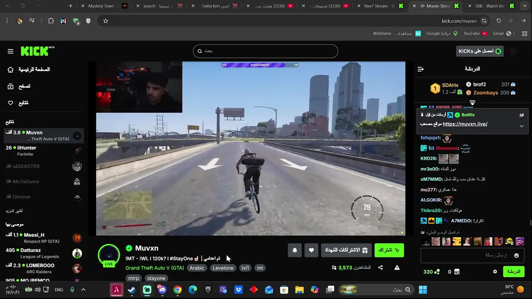Image resolution: width=532 pixels, height=299 pixels.
Task: Toggle the follow heart button
Action: point(311,250)
